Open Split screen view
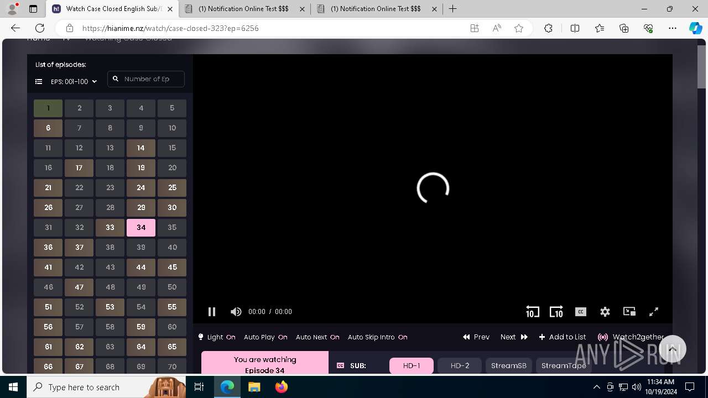The image size is (708, 398). coord(575,28)
